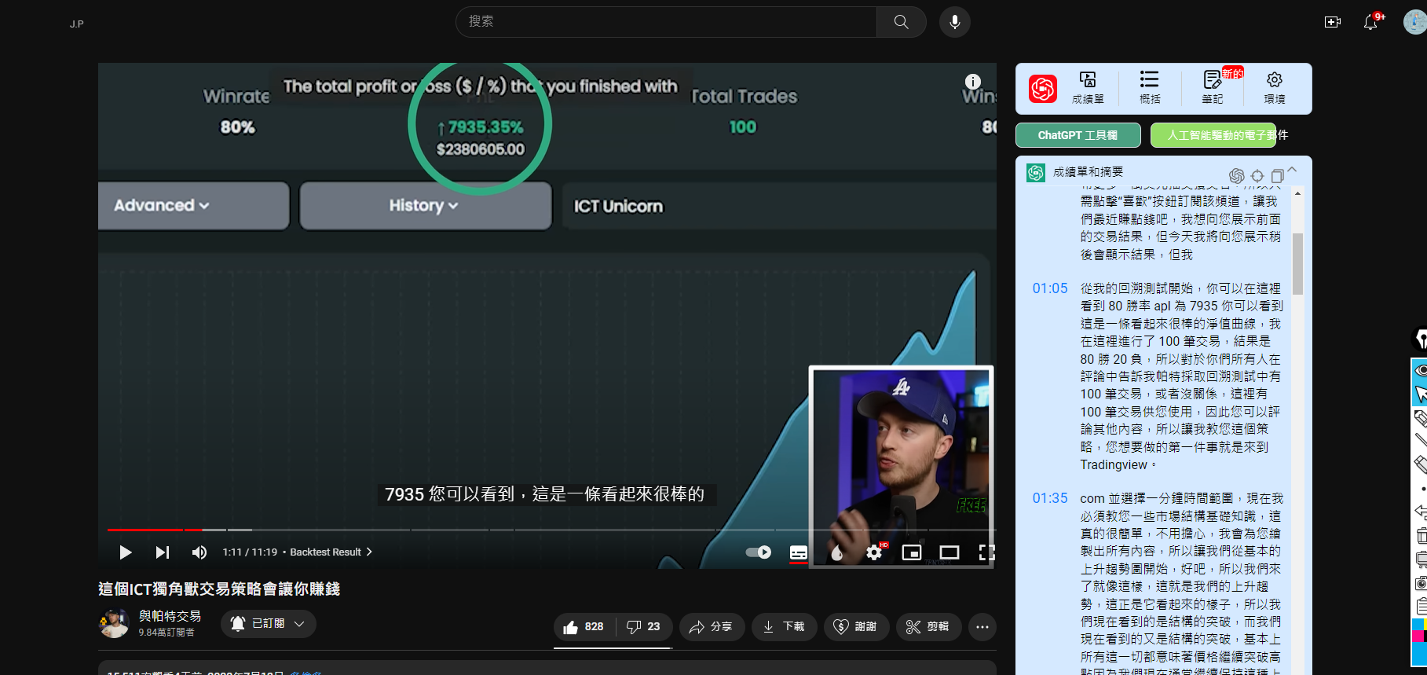Open the create video menu
This screenshot has width=1427, height=675.
tap(1333, 22)
